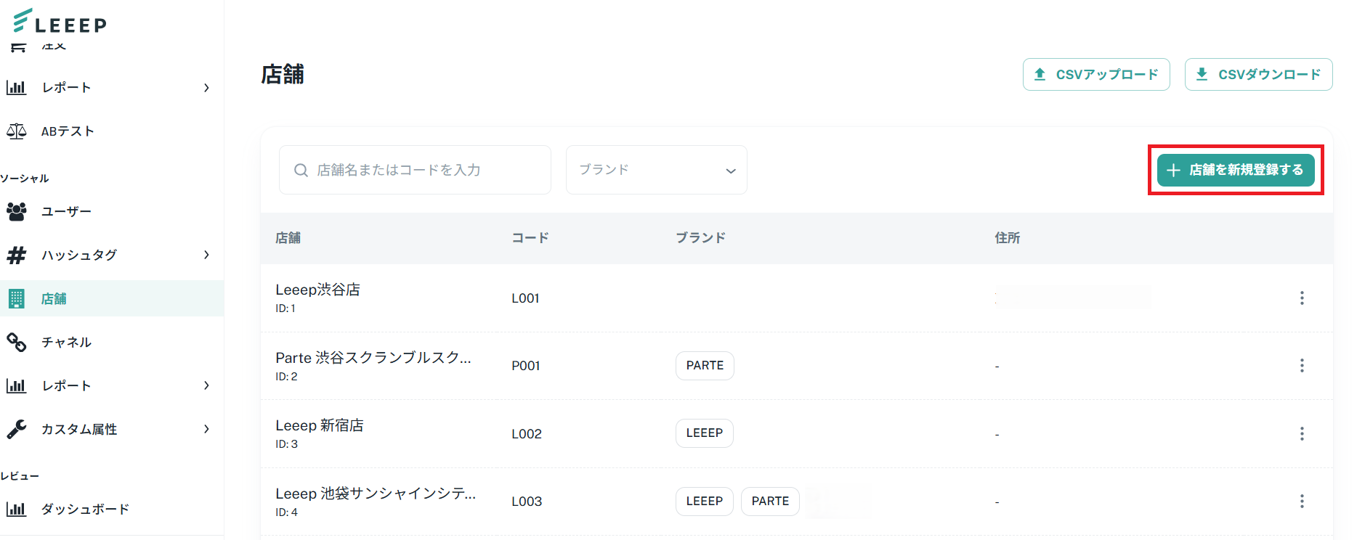Click the store name or code search field
Viewport: 1357px width, 540px height.
click(x=415, y=170)
